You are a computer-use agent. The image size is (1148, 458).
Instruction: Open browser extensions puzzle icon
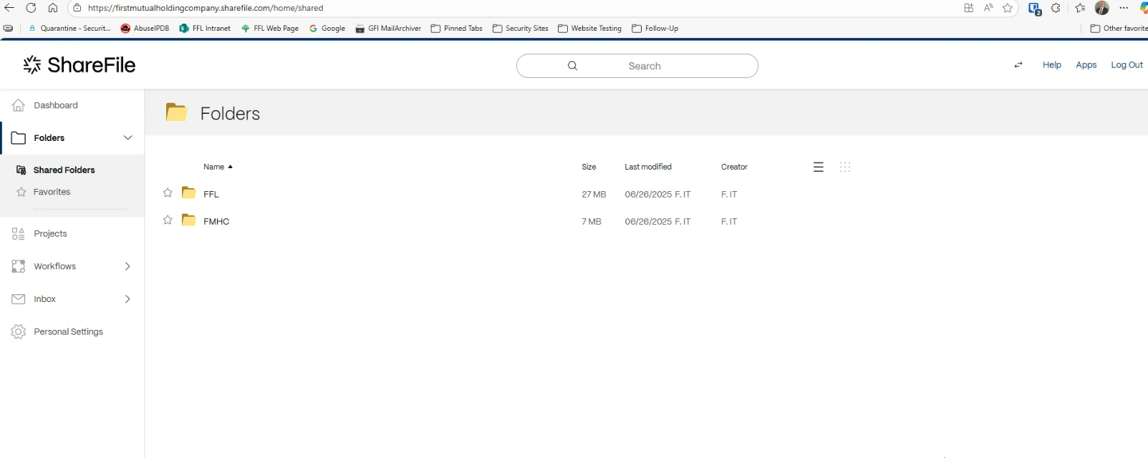pyautogui.click(x=1056, y=8)
